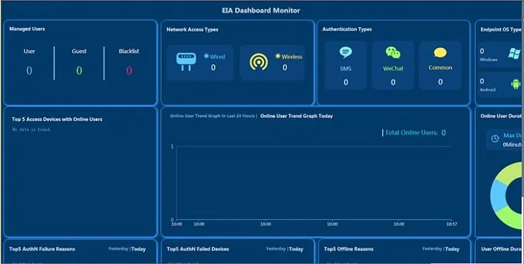Click the Wired router icon

(x=186, y=62)
